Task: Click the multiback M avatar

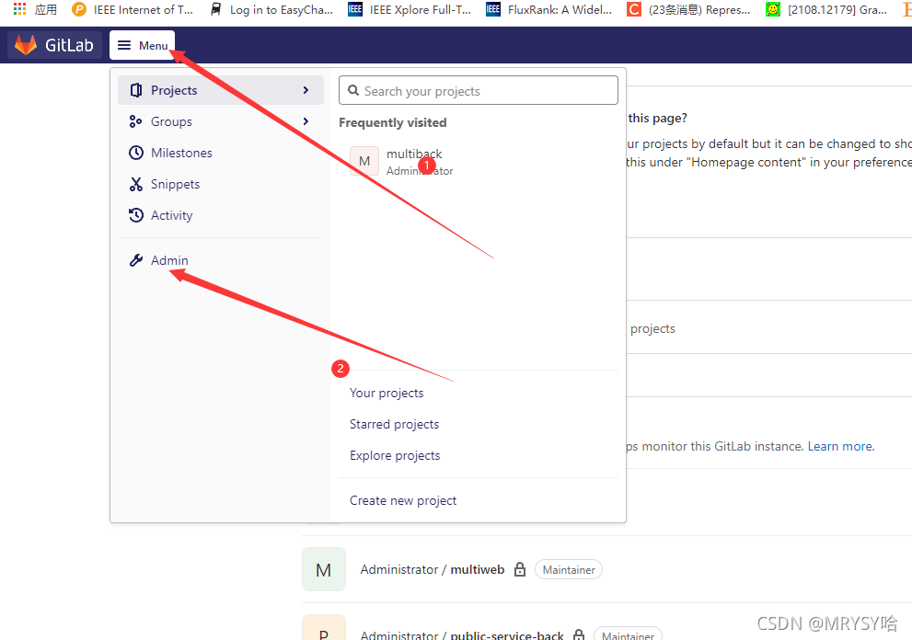Action: tap(364, 161)
